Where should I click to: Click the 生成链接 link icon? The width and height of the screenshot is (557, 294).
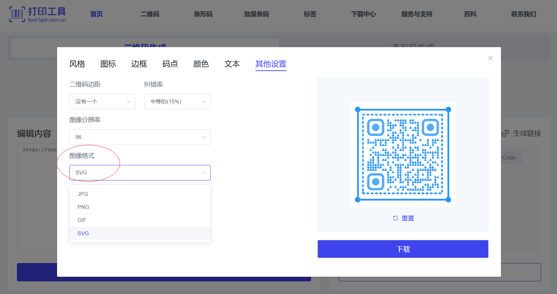tap(506, 133)
